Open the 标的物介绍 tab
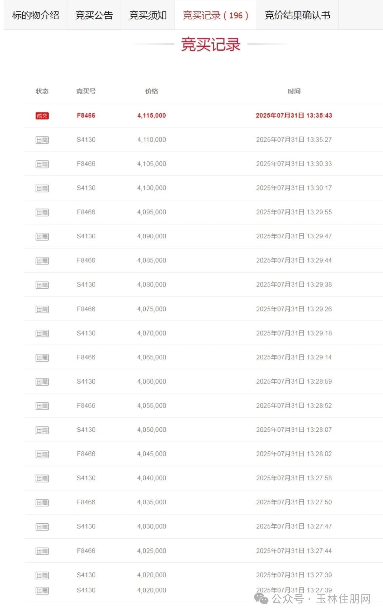This screenshot has width=383, height=614. tap(35, 15)
